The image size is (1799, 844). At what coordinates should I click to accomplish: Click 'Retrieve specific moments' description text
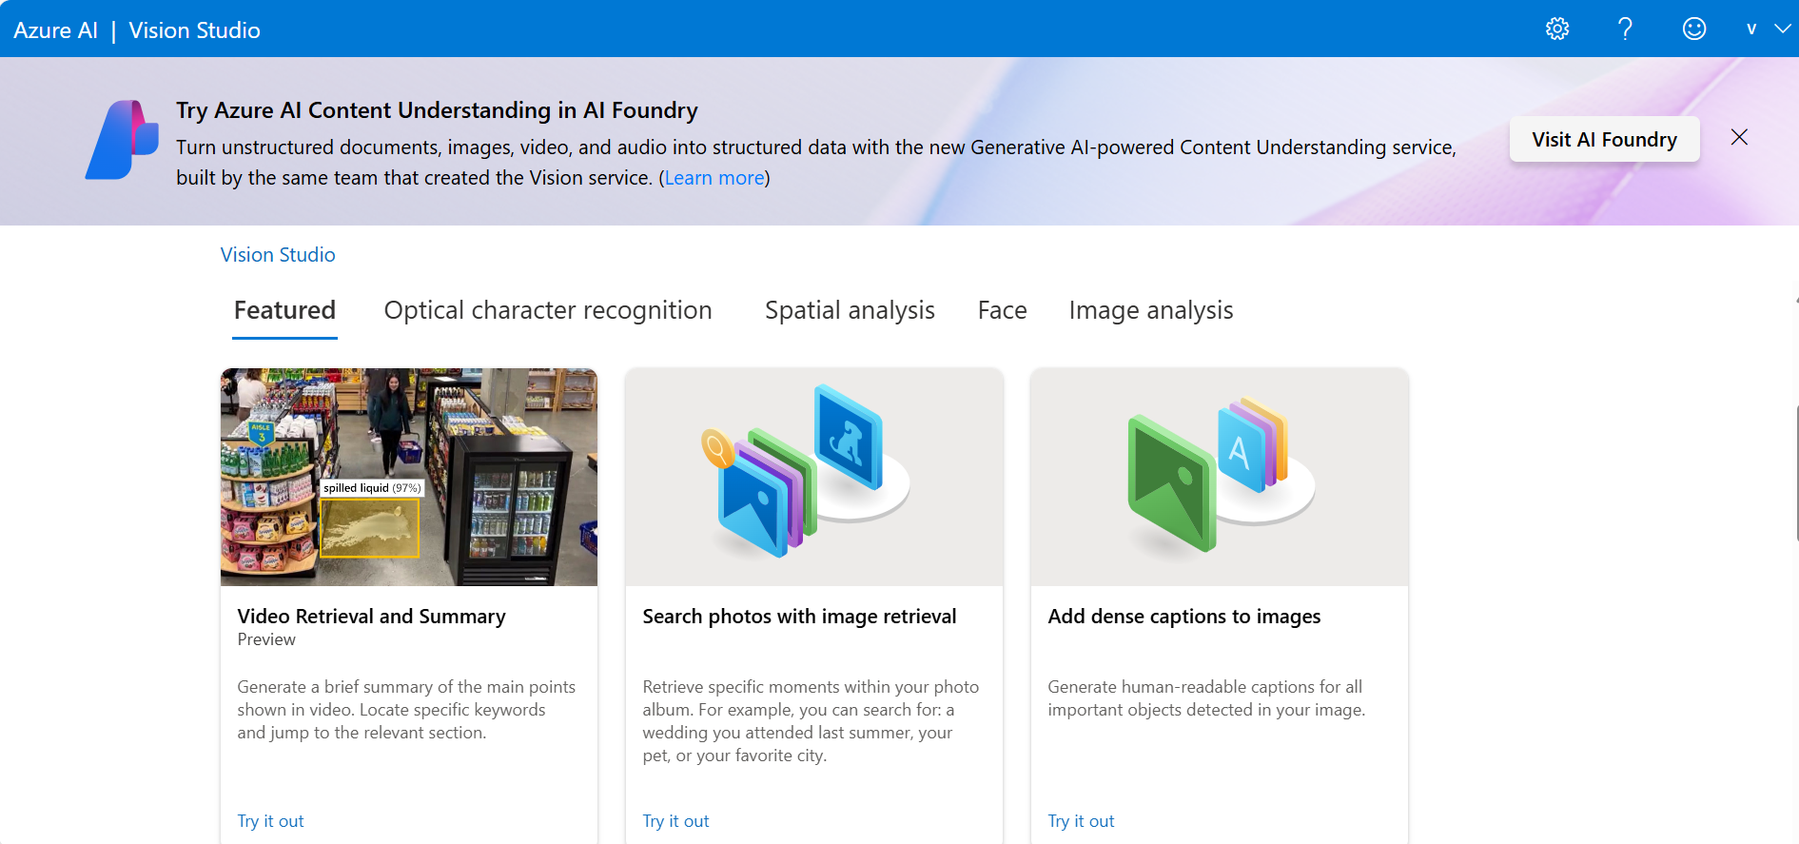[x=811, y=721]
